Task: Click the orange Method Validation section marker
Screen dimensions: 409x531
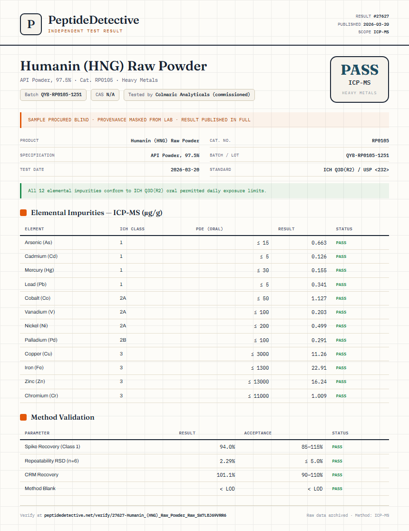Action: 23,417
